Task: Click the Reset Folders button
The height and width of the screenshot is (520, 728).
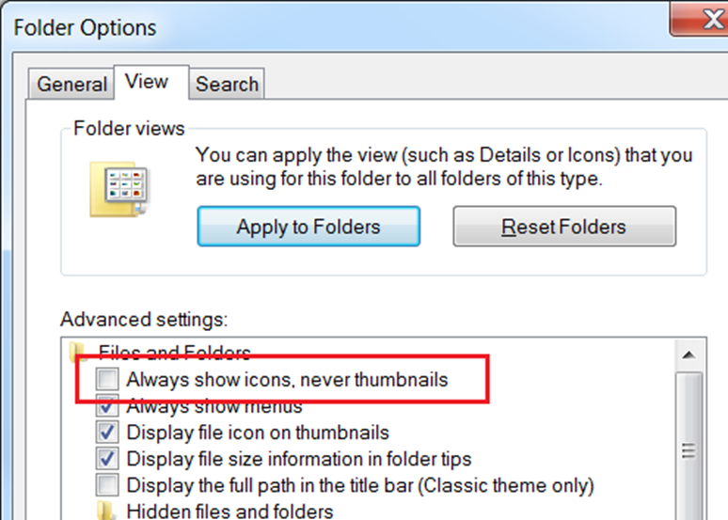Action: [564, 227]
